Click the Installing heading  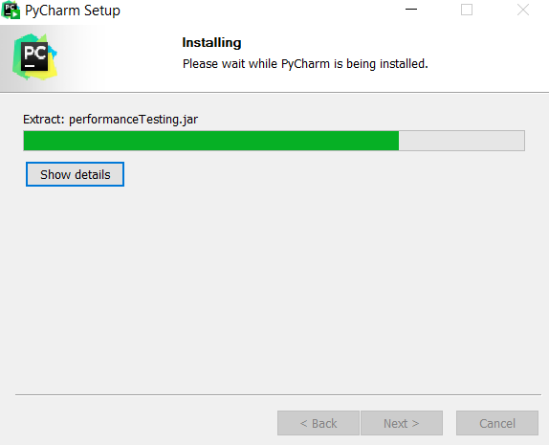click(x=211, y=43)
